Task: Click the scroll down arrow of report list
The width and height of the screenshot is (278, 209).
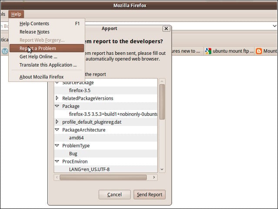Action: (162, 169)
